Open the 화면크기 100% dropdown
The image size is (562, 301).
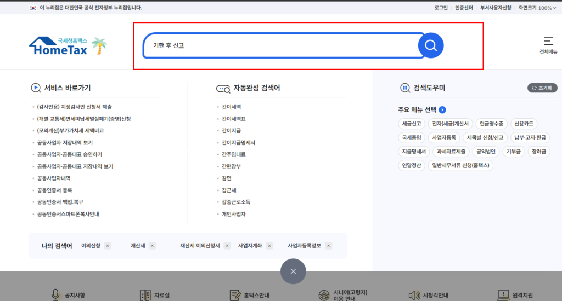(537, 8)
